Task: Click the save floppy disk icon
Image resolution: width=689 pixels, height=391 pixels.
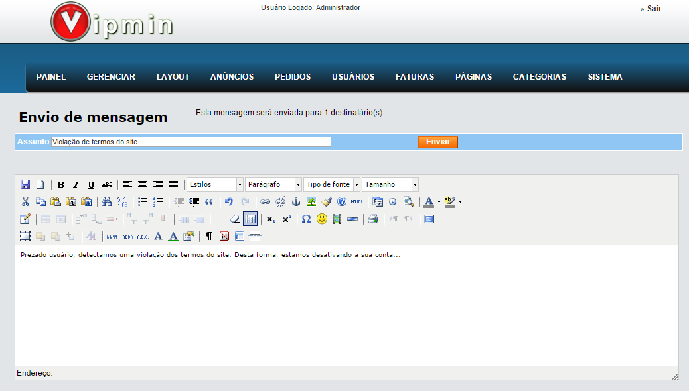Action: click(x=25, y=184)
